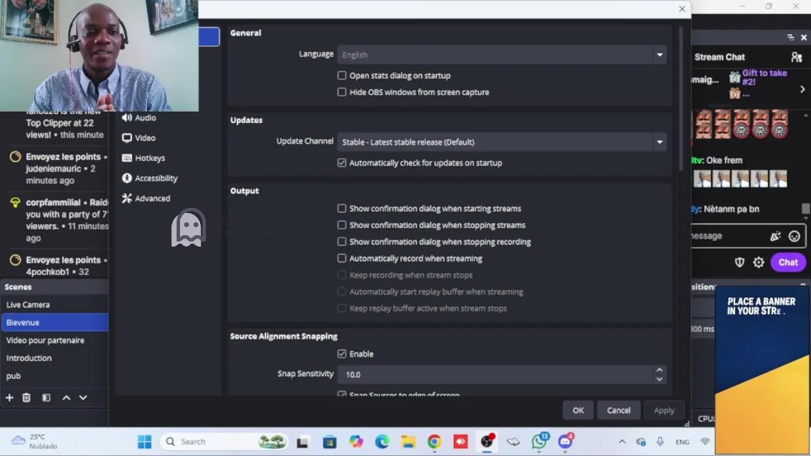Open chat settings gear icon
This screenshot has height=456, width=811.
(758, 262)
